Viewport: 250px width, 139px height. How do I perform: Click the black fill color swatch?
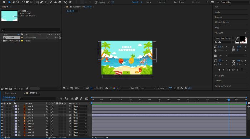click(242, 38)
